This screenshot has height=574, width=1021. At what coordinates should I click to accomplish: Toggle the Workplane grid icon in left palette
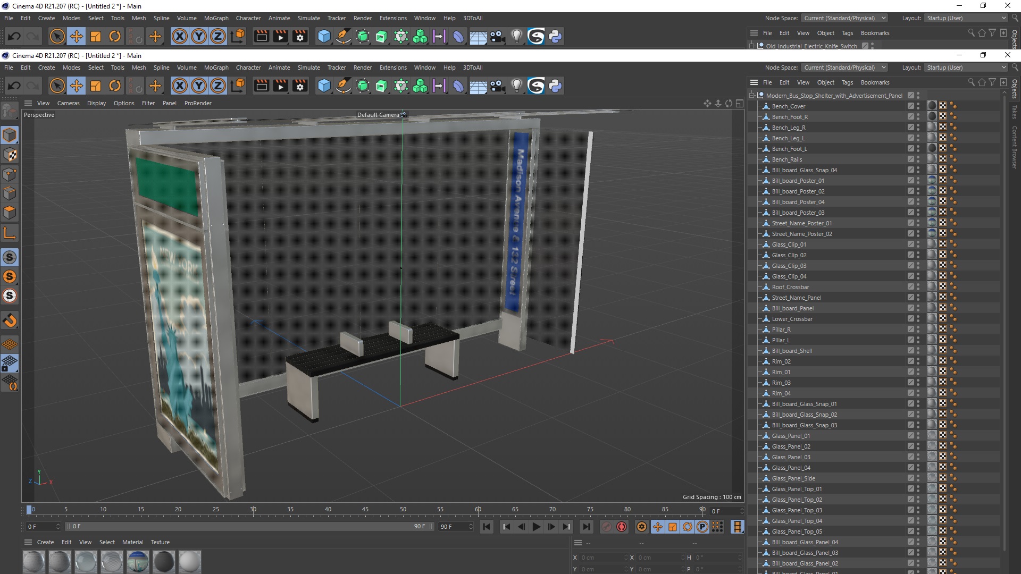click(10, 344)
